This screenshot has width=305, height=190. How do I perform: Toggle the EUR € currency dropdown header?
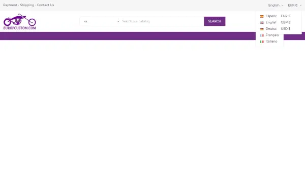(294, 6)
